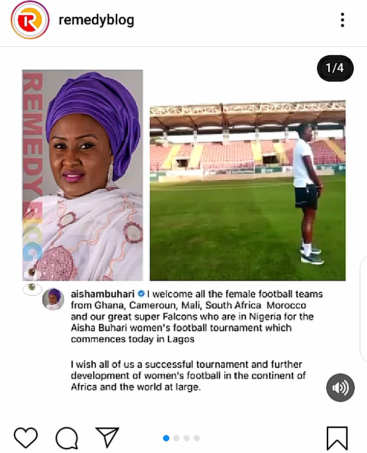Tap the stadium pitch video frame
Image resolution: width=367 pixels, height=453 pixels.
click(247, 190)
